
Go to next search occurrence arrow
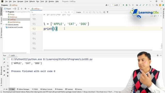coord(87,12)
